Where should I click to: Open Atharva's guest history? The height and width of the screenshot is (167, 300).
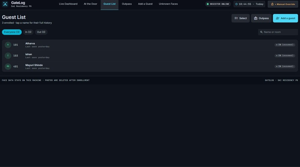coord(150,45)
